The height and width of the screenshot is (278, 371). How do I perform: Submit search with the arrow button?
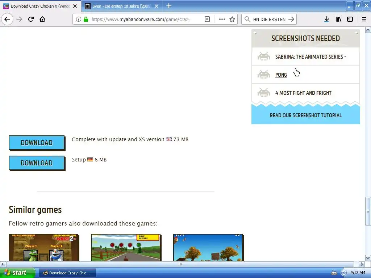(x=291, y=19)
